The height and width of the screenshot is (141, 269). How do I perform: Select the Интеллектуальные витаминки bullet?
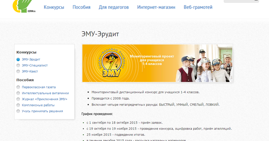pos(18,93)
